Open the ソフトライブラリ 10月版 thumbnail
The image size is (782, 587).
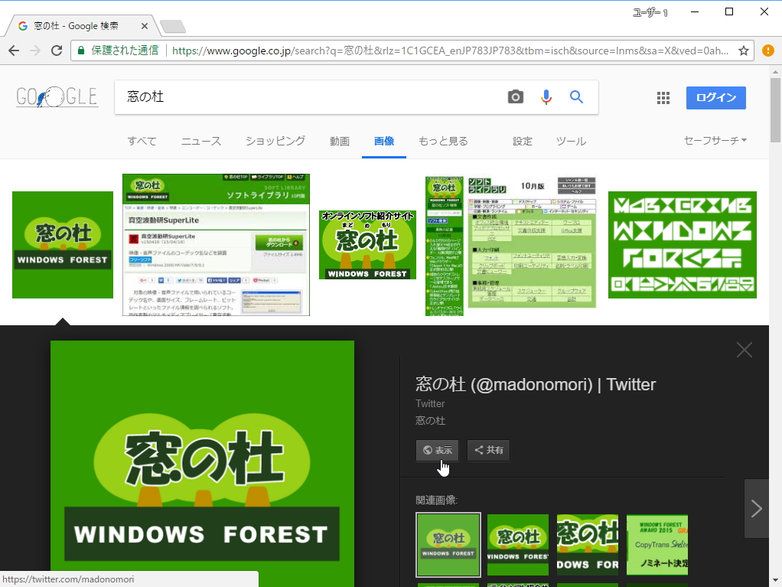[x=510, y=245]
